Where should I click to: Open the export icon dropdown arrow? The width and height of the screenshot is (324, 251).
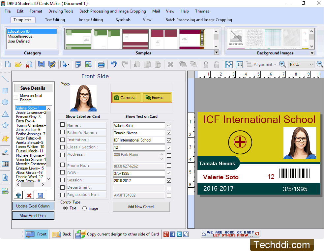coord(69,65)
